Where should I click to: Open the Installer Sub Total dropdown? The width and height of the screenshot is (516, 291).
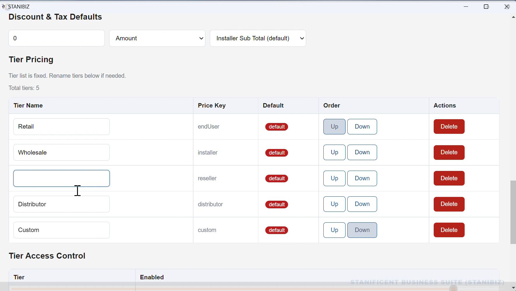[x=258, y=38]
